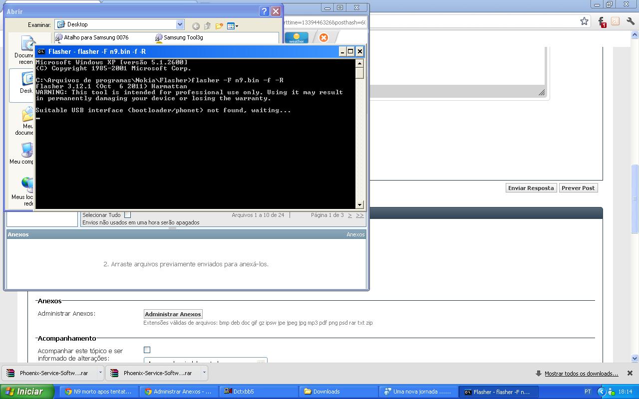Click 'Página 1 de 3' text

point(327,215)
